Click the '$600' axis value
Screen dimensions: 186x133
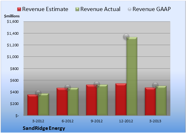(14, 80)
